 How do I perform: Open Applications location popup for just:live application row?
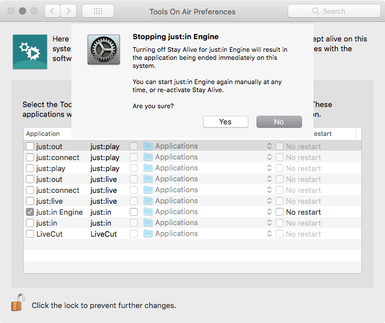point(207,200)
